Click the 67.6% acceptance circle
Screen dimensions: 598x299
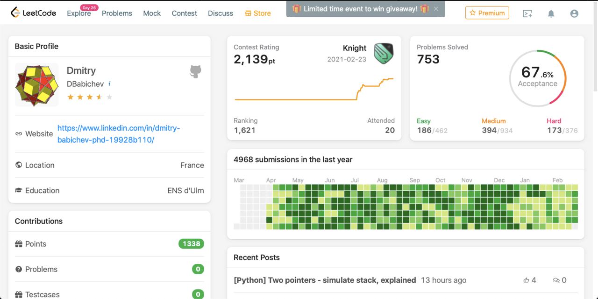click(537, 78)
